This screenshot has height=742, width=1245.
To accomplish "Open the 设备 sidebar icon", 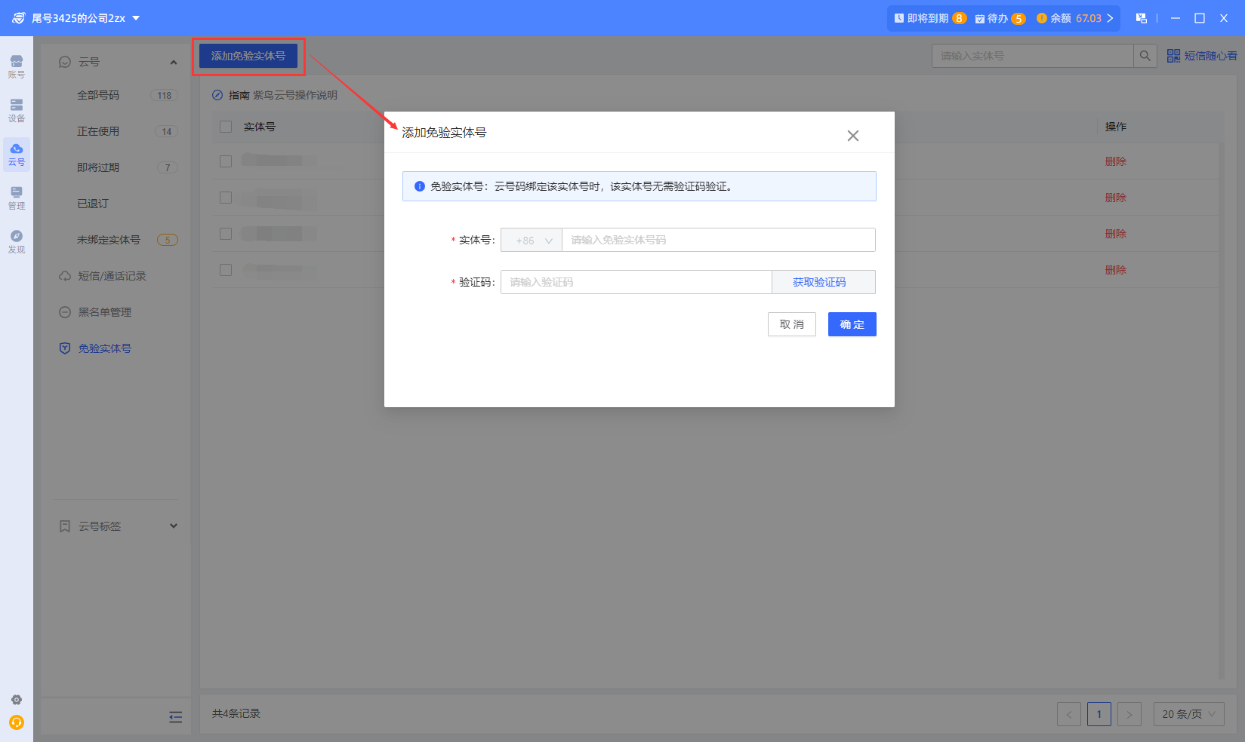I will 16,110.
